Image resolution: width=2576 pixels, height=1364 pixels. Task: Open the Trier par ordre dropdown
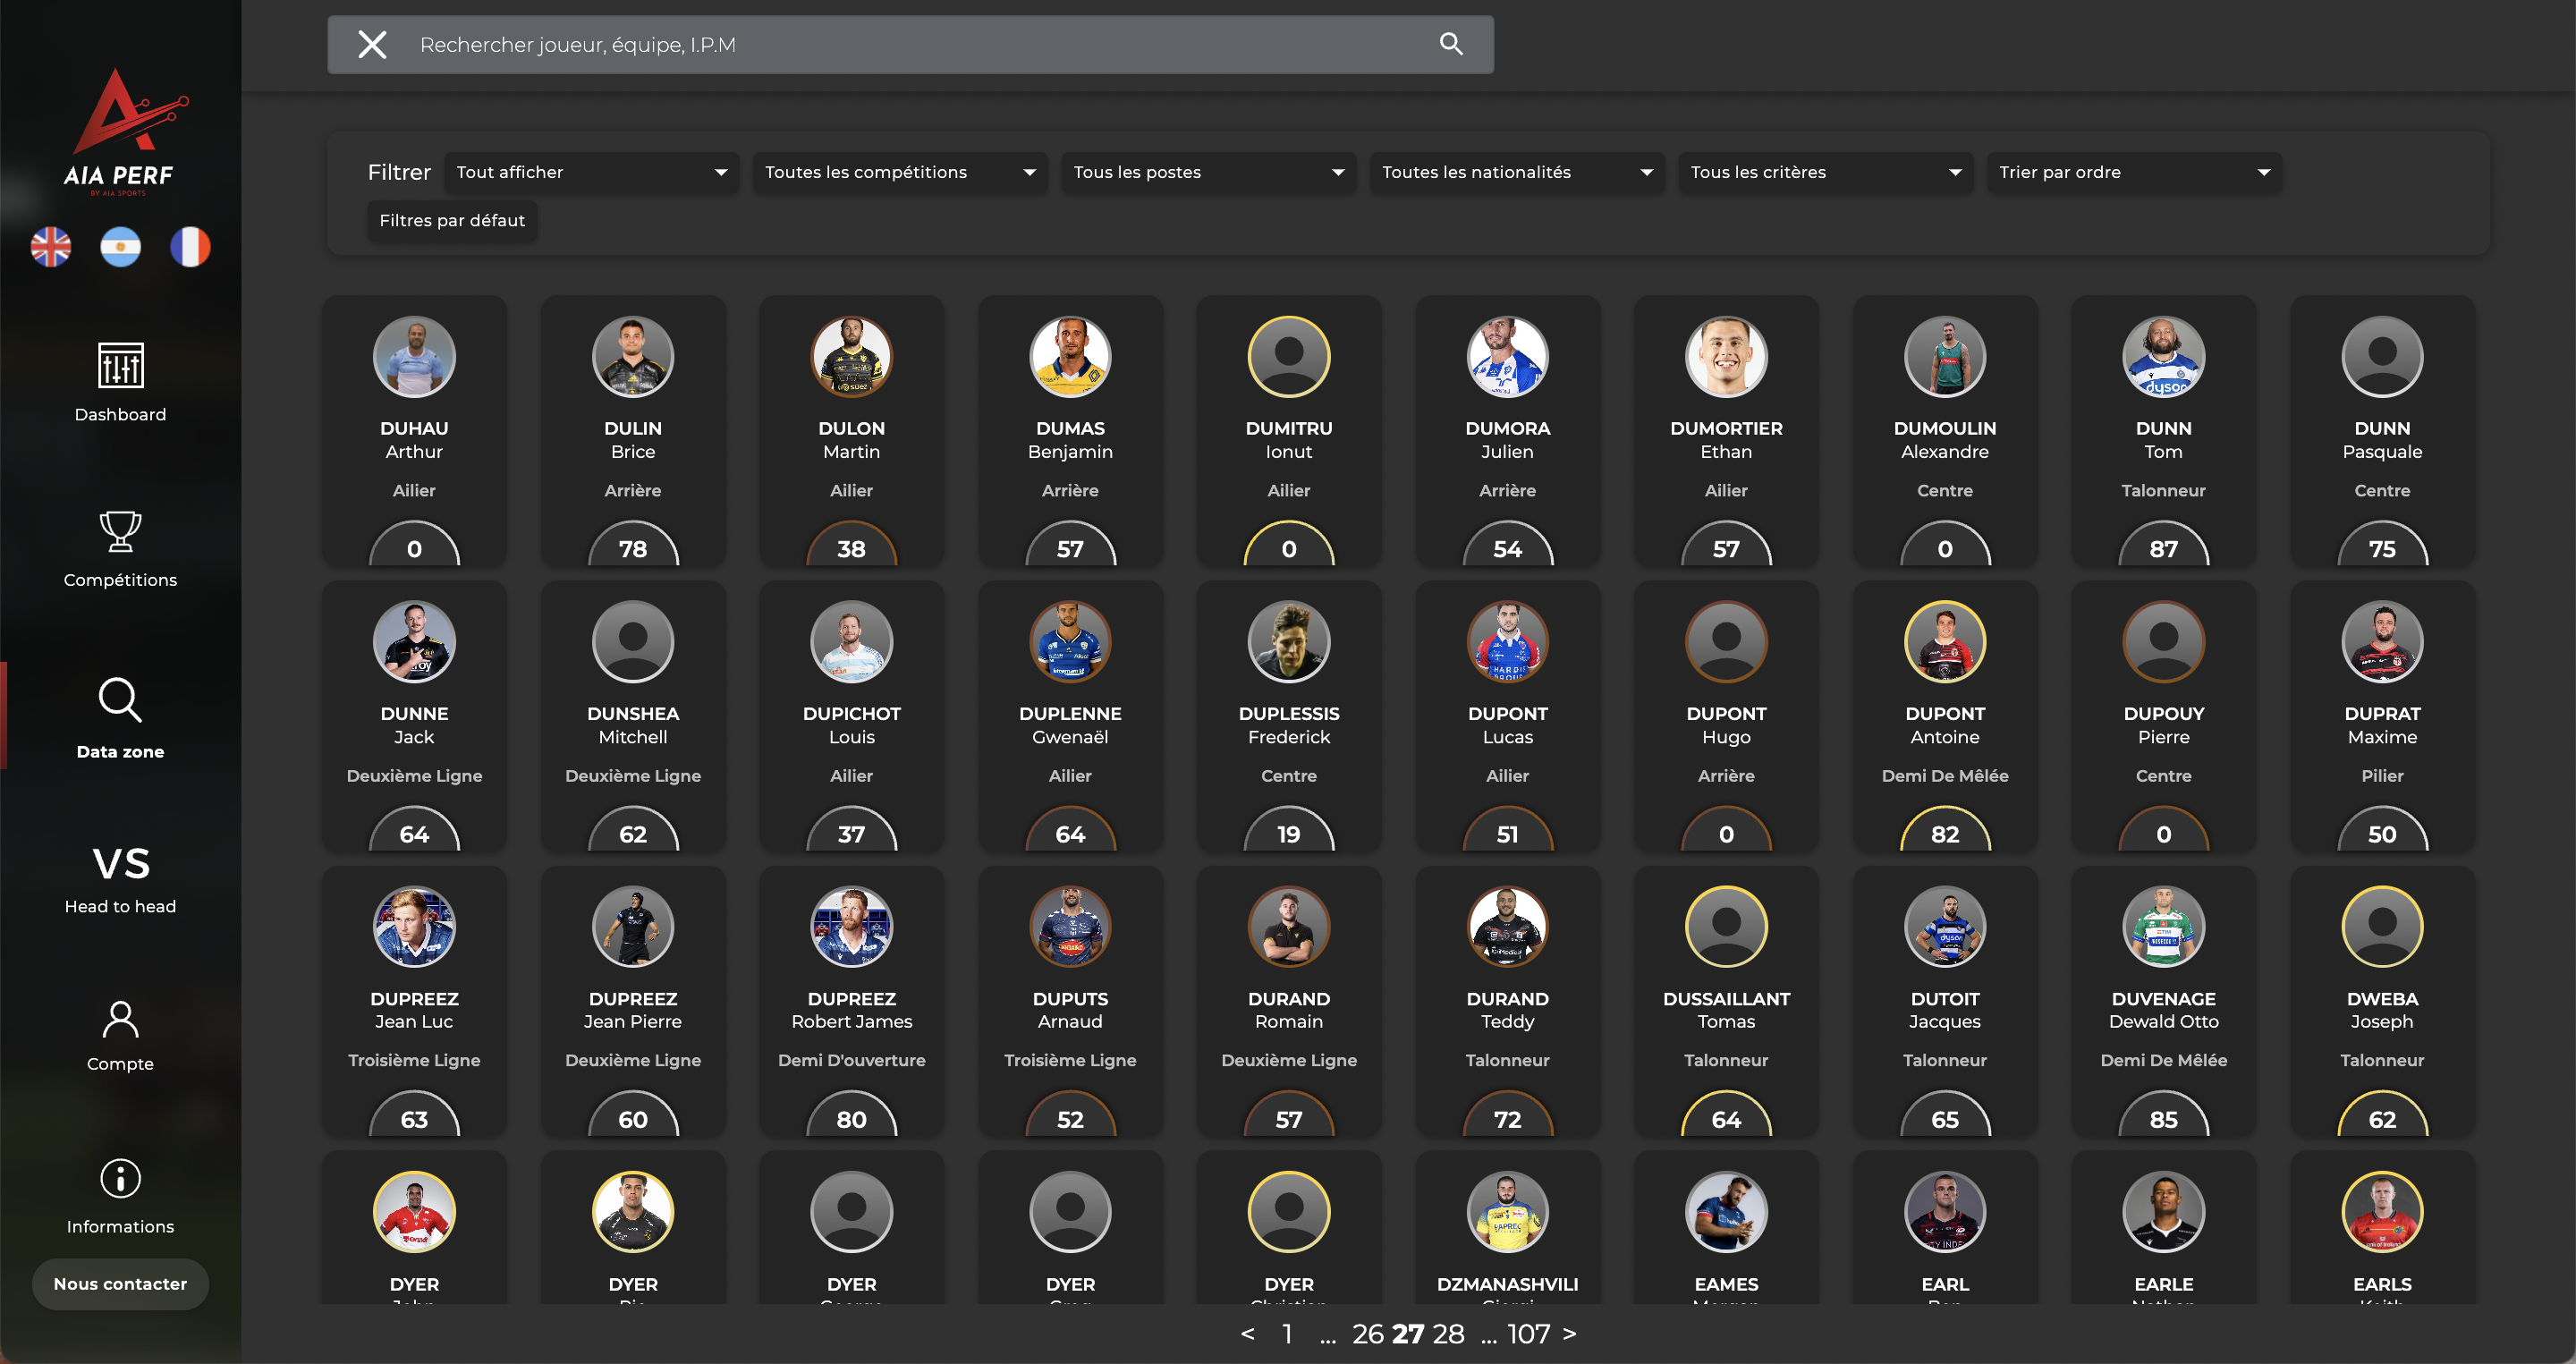[2134, 172]
